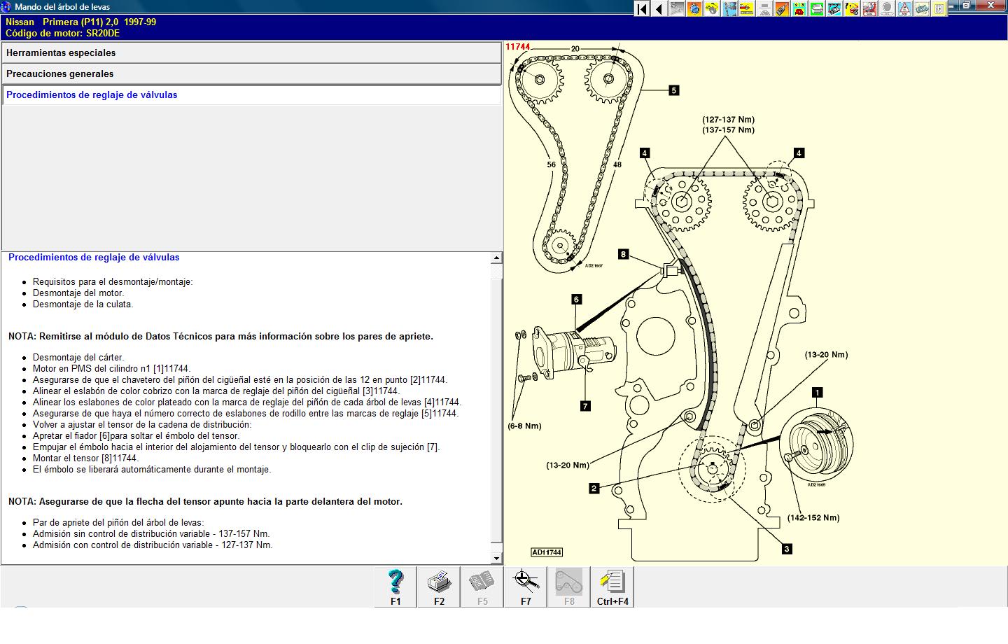Click the warning triangle icon in the toolbar
Image resolution: width=1008 pixels, height=644 pixels.
(x=904, y=9)
